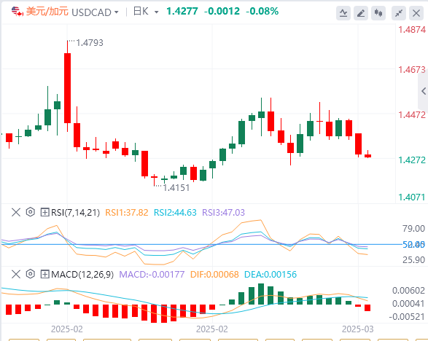Click the 0.00602 MACD axis label
This screenshot has height=341, width=428.
click(408, 291)
